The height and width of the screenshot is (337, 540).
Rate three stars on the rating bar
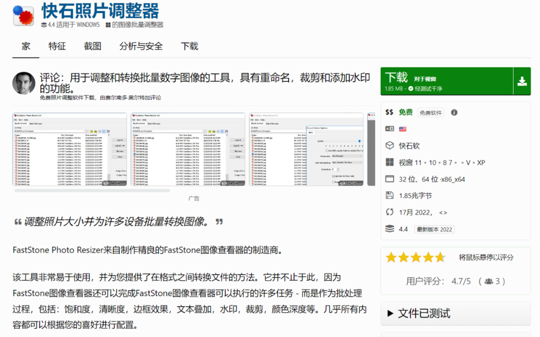pyautogui.click(x=415, y=257)
